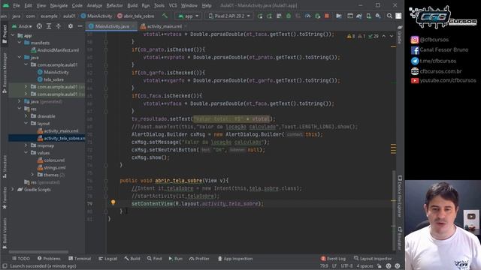
Task: Expand the java (generated) folder
Action: 20,101
